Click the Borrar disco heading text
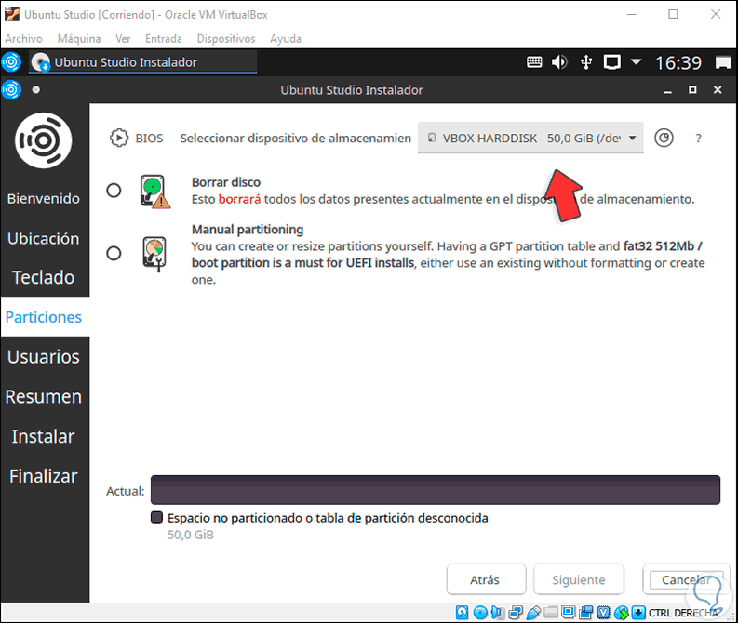Image resolution: width=738 pixels, height=623 pixels. [226, 182]
